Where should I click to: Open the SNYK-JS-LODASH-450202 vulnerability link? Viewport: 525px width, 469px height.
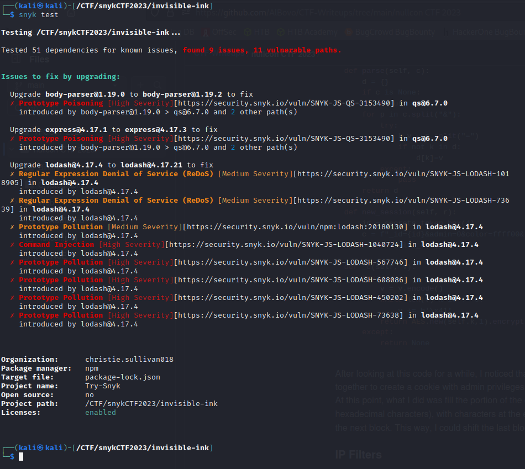point(291,298)
